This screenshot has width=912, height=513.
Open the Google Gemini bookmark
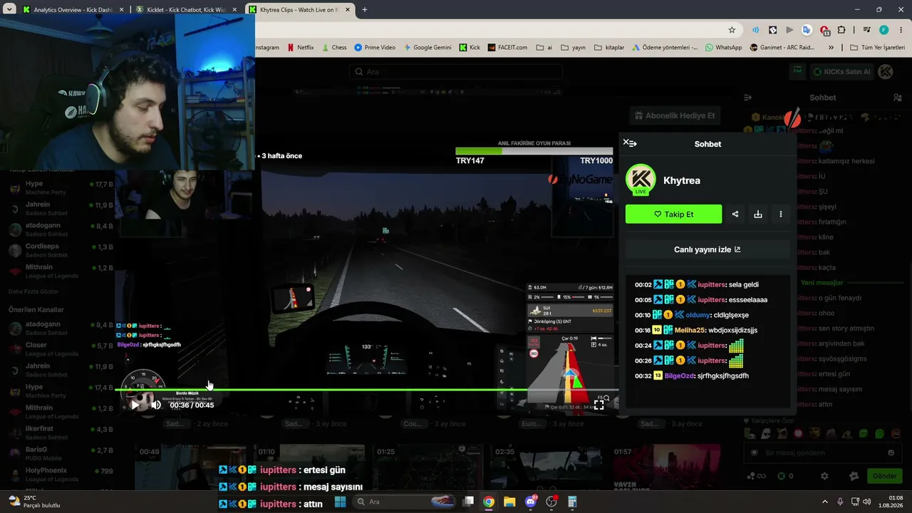tap(427, 48)
